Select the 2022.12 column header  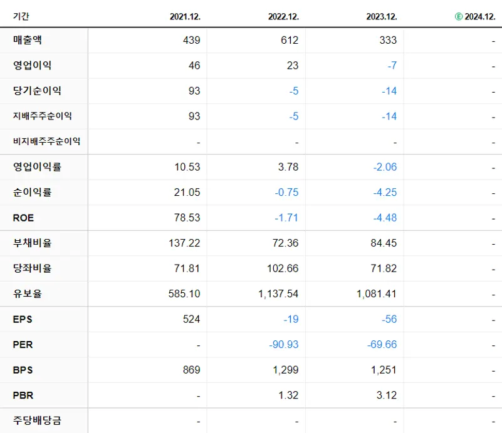pos(283,17)
